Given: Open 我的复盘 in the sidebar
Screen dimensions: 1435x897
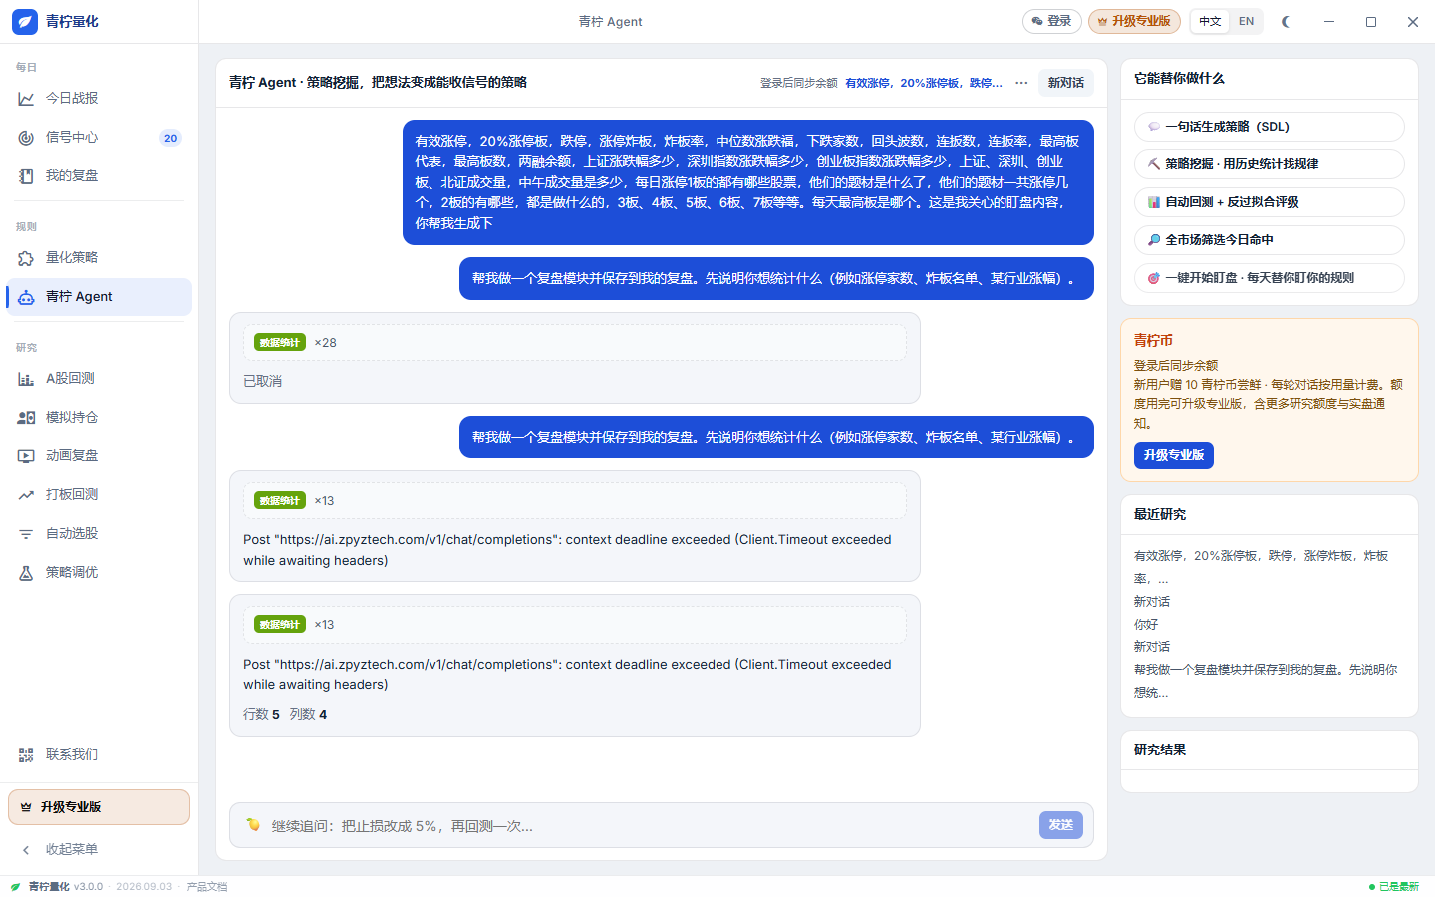Looking at the screenshot, I should [99, 175].
